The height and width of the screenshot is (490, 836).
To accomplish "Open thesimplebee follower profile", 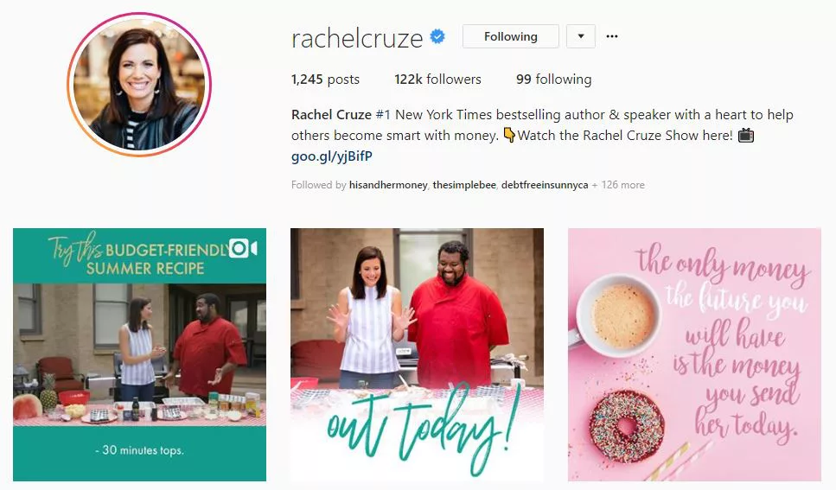I will tap(464, 185).
